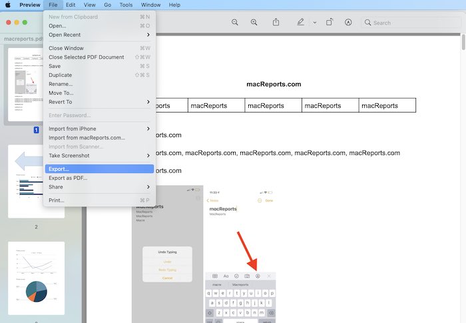
Task: Open the Preview app menu
Action: tap(30, 5)
